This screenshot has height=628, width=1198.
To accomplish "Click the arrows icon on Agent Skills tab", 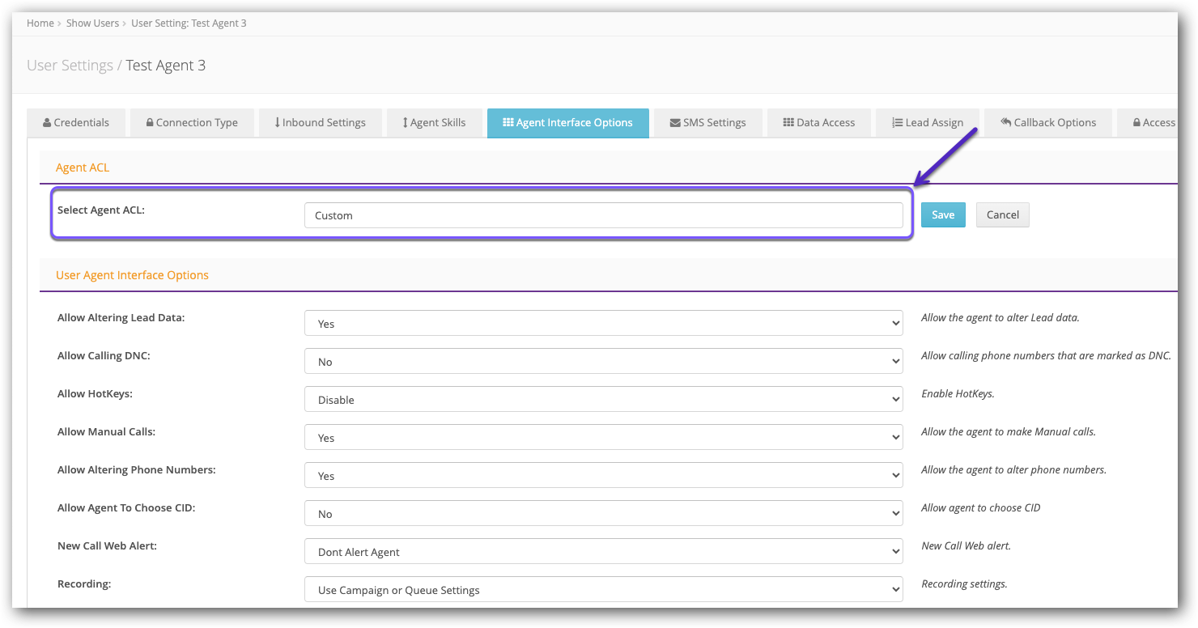I will pos(406,122).
